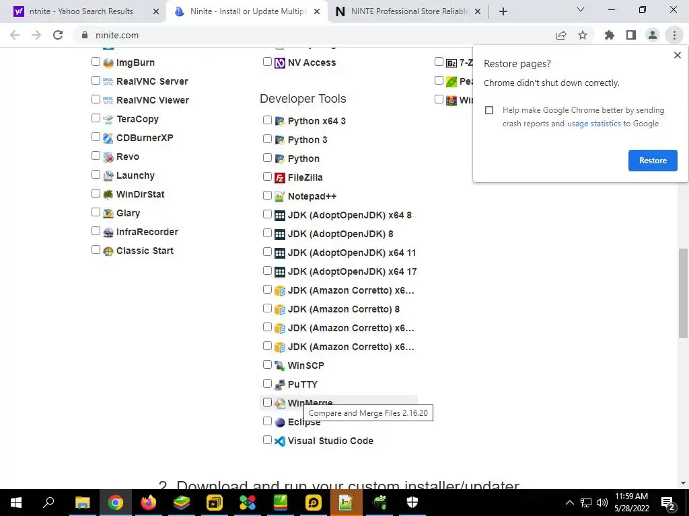The height and width of the screenshot is (516, 689).
Task: Click the WinSCP icon
Action: 280,365
